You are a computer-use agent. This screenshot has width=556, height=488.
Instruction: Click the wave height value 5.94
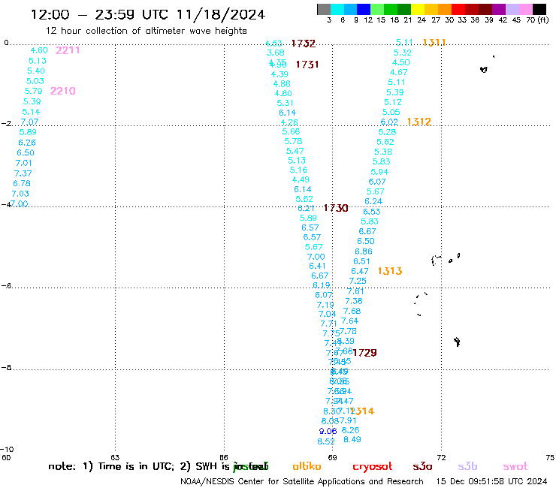(379, 172)
